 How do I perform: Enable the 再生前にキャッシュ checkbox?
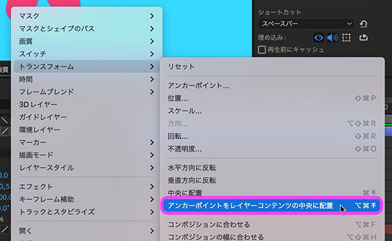(x=262, y=50)
